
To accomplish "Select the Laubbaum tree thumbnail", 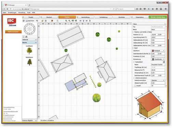I will point(29,50).
